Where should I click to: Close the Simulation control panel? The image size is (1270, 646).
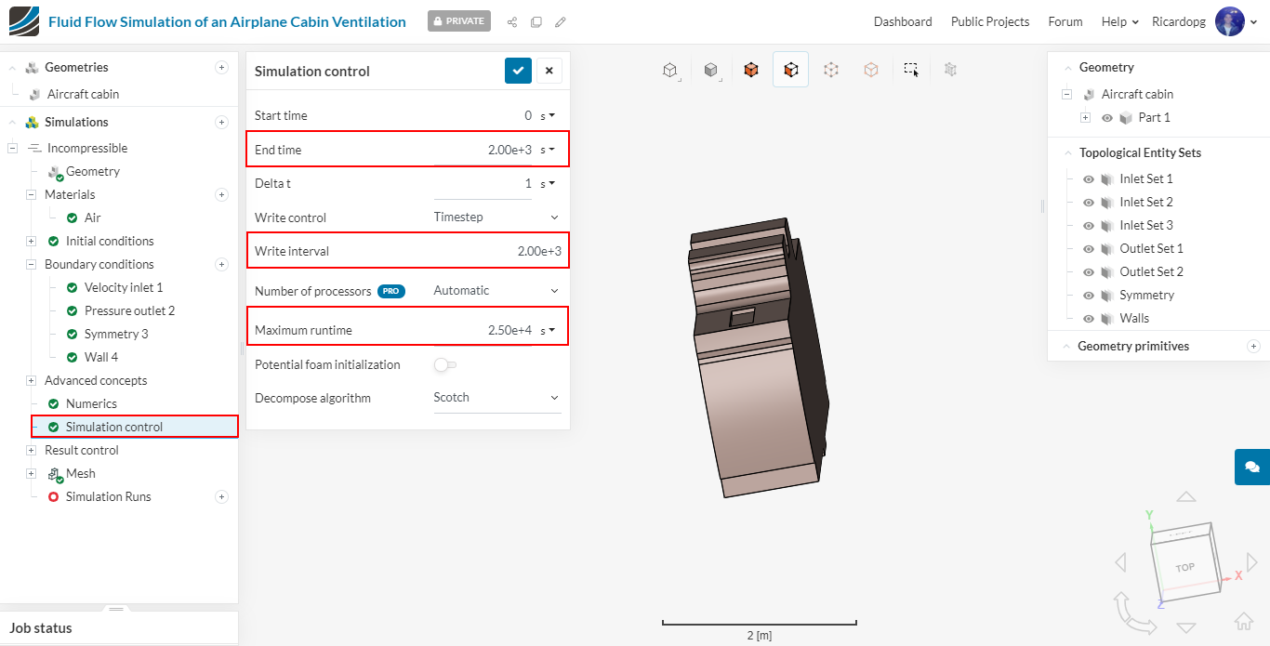coord(549,71)
